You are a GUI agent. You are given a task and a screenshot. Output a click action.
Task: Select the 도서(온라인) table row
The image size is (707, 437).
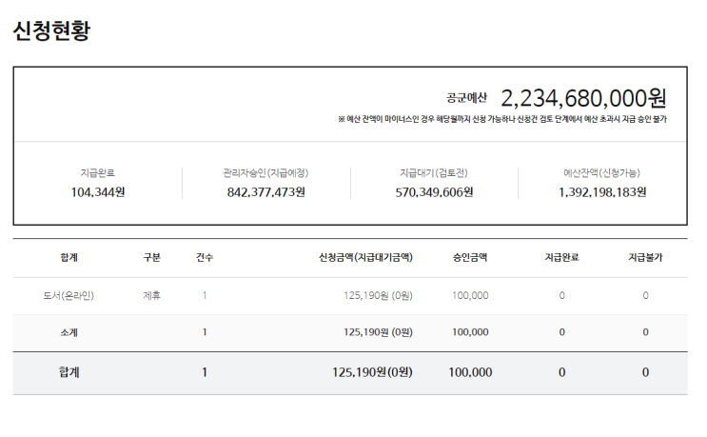[x=69, y=295]
